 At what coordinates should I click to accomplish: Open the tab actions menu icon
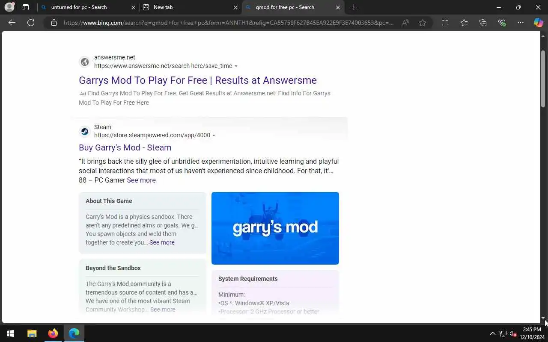pos(26,7)
